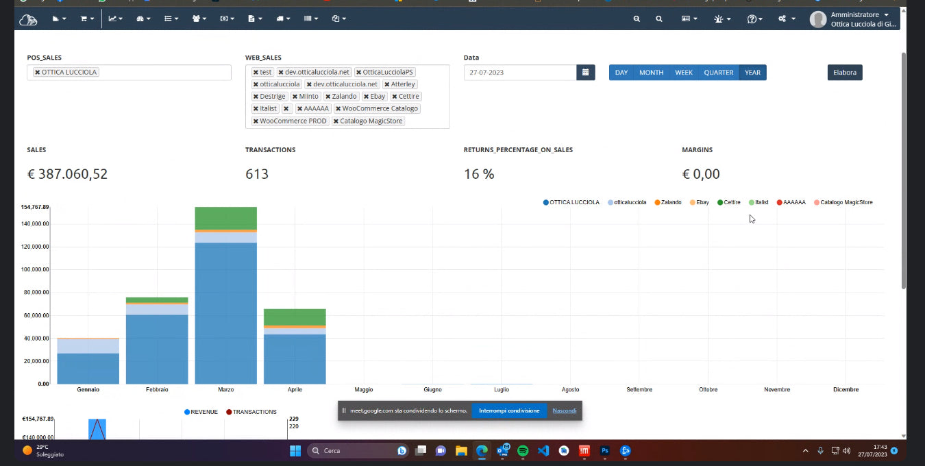925x466 pixels.
Task: Click Interrompi condivisione button
Action: [x=508, y=411]
